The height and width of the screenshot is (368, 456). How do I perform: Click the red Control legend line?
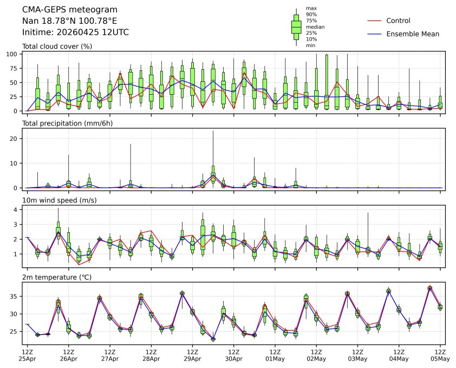[x=375, y=21]
